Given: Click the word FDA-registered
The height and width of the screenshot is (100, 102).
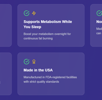Looking at the screenshot, I should point(55,77).
